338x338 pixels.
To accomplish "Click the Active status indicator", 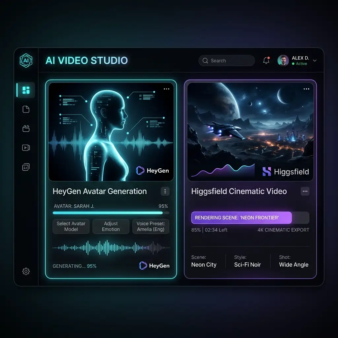I will (x=299, y=64).
